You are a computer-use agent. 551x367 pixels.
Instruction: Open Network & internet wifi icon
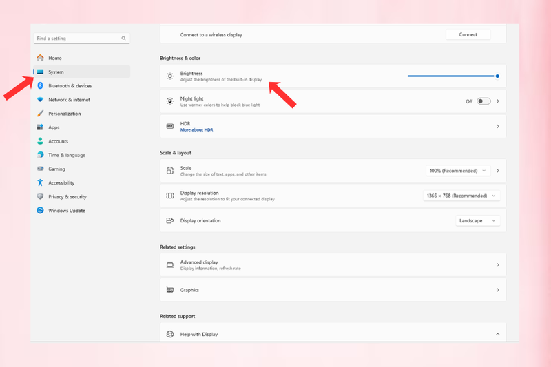[40, 100]
